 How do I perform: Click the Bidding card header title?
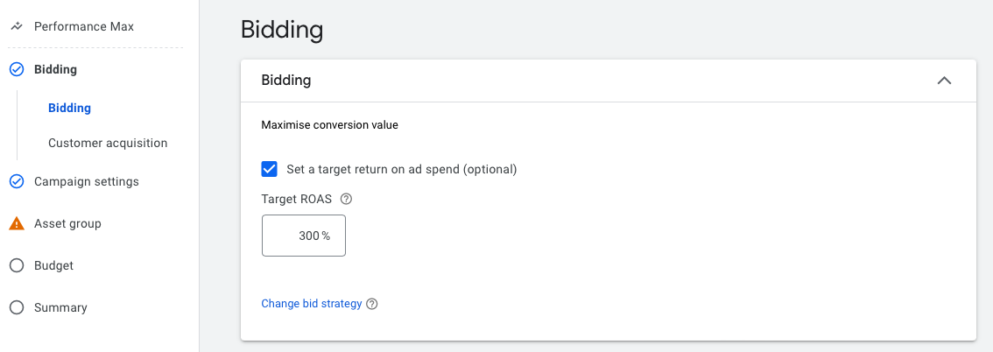click(x=286, y=81)
